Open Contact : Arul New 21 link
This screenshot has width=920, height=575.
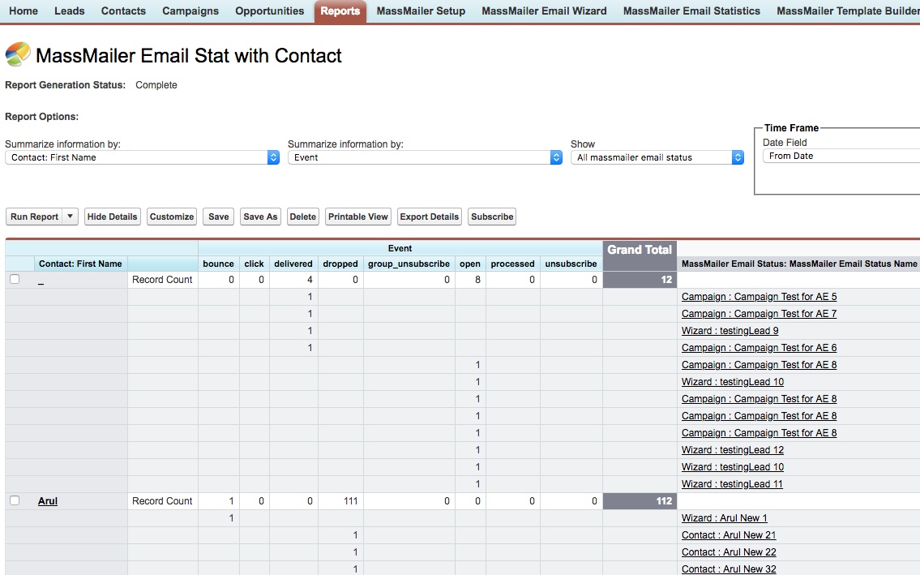729,535
